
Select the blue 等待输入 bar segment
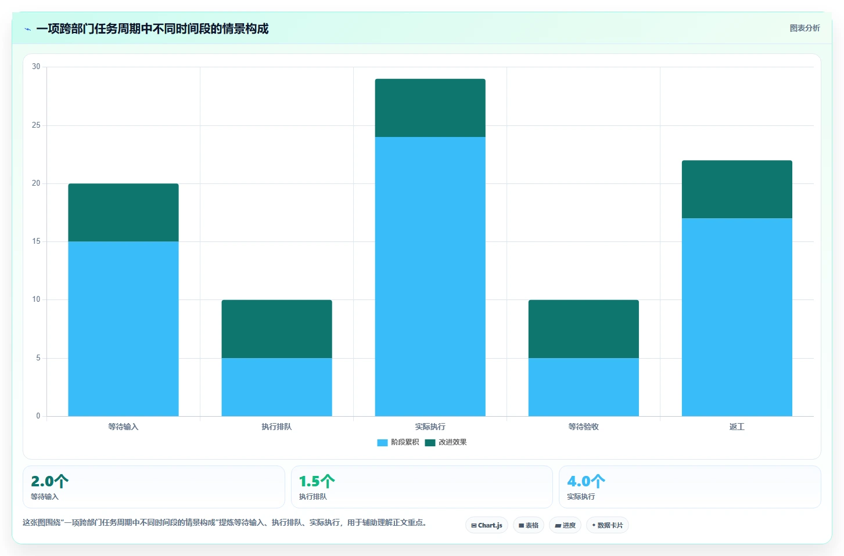[123, 328]
